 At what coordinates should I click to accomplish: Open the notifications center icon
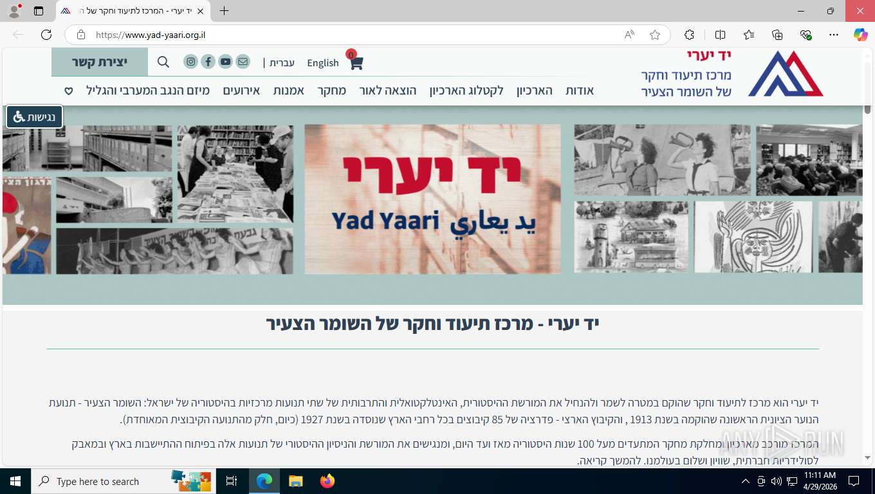click(854, 481)
